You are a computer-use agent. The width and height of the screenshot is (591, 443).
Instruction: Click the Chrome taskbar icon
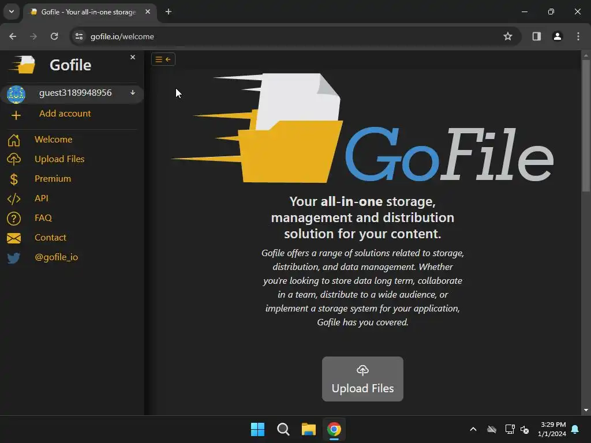pos(334,429)
